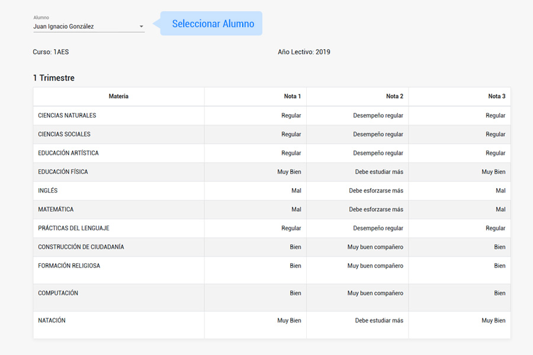Click the Seleccionar Alumno callout
The width and height of the screenshot is (533, 355).
[213, 24]
